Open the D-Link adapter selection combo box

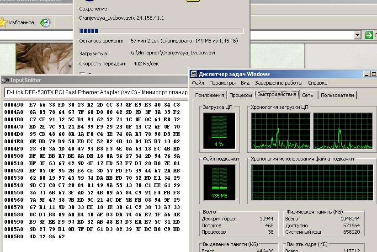pyautogui.click(x=96, y=92)
